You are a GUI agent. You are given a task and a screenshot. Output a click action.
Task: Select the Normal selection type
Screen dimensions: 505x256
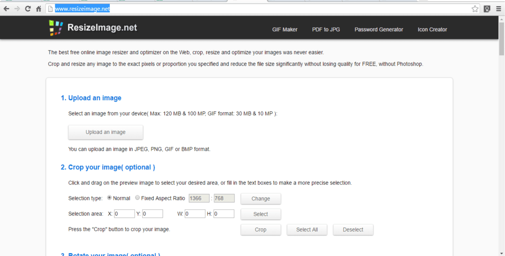tap(110, 198)
